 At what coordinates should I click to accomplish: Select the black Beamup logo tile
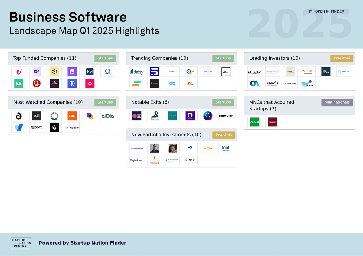[155, 83]
